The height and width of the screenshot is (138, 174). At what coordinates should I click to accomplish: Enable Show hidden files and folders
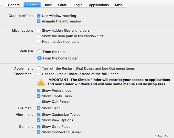point(39,31)
